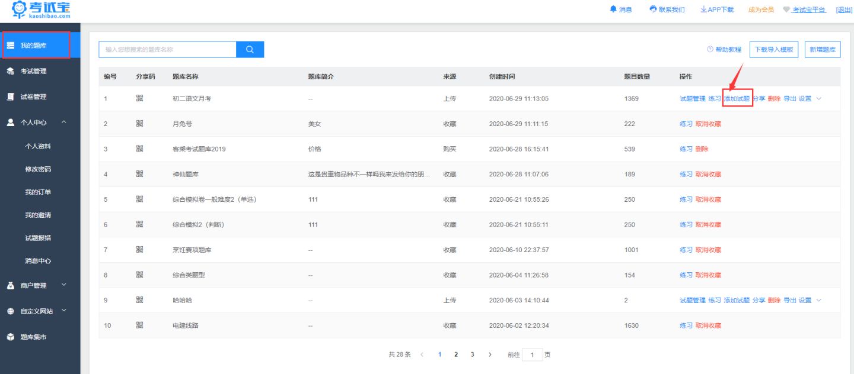The image size is (854, 374).
Task: Show the share QR code for 初二语文月考
Action: 139,98
